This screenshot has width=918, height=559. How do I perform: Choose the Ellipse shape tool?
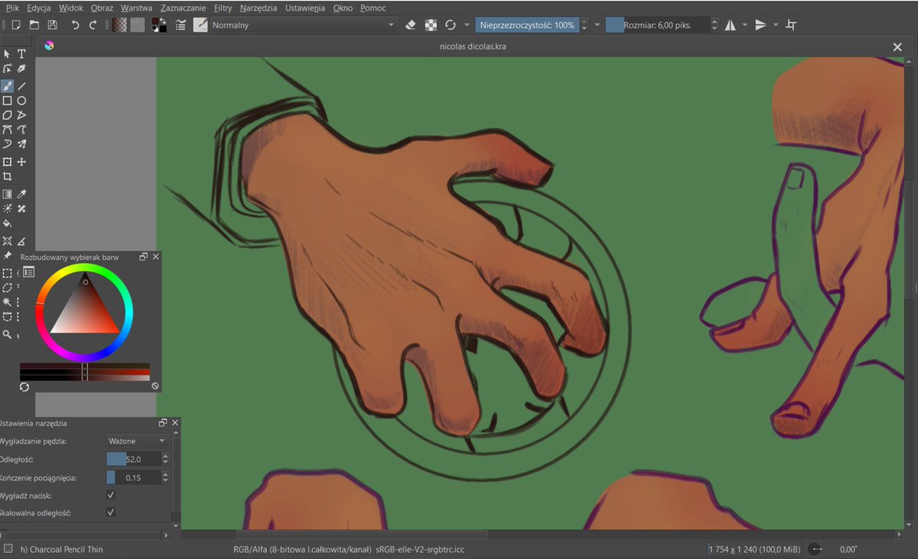point(21,101)
